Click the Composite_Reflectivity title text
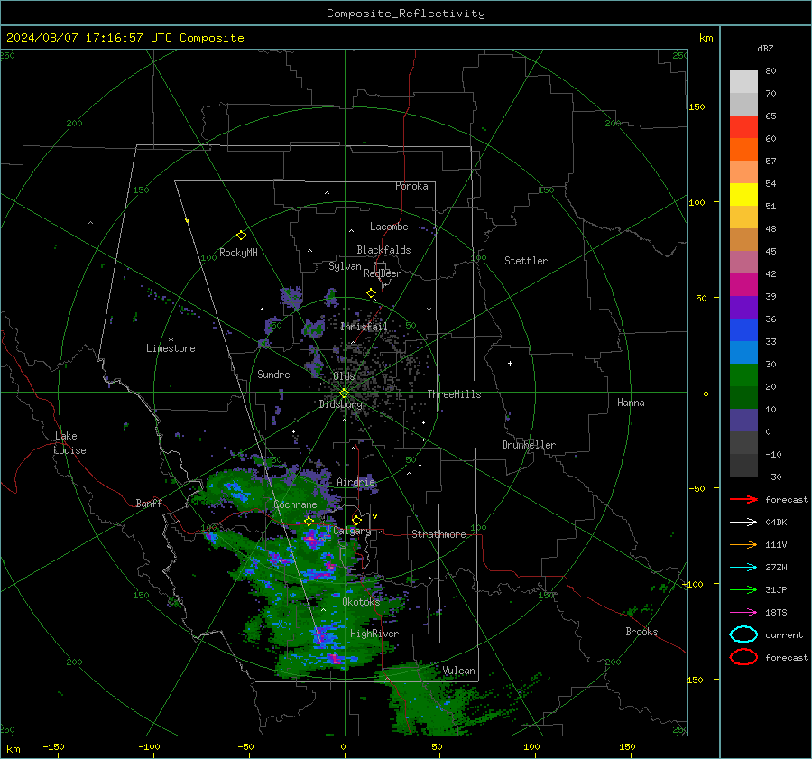This screenshot has width=812, height=759. click(405, 14)
